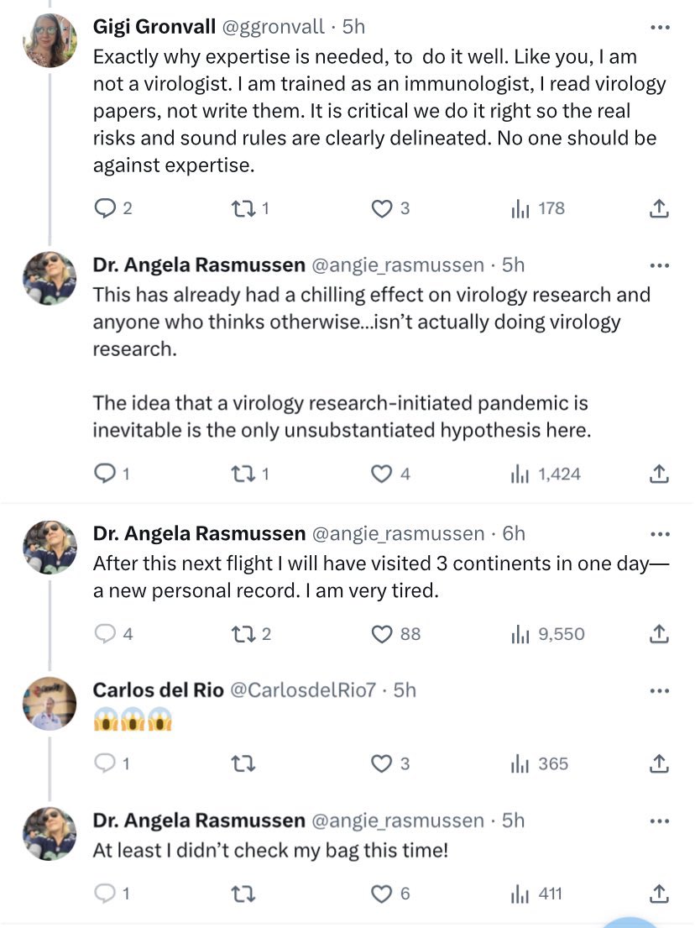Open Gigi Gronvall's avatar photo
695x928 pixels.
tap(50, 40)
